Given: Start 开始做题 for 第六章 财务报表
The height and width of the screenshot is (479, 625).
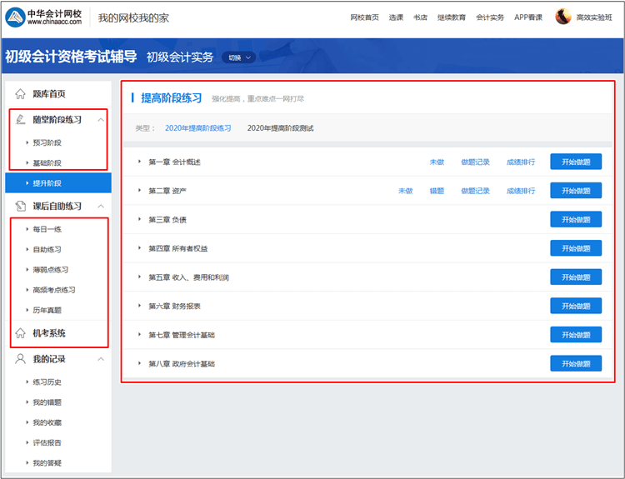Looking at the screenshot, I should click(576, 306).
